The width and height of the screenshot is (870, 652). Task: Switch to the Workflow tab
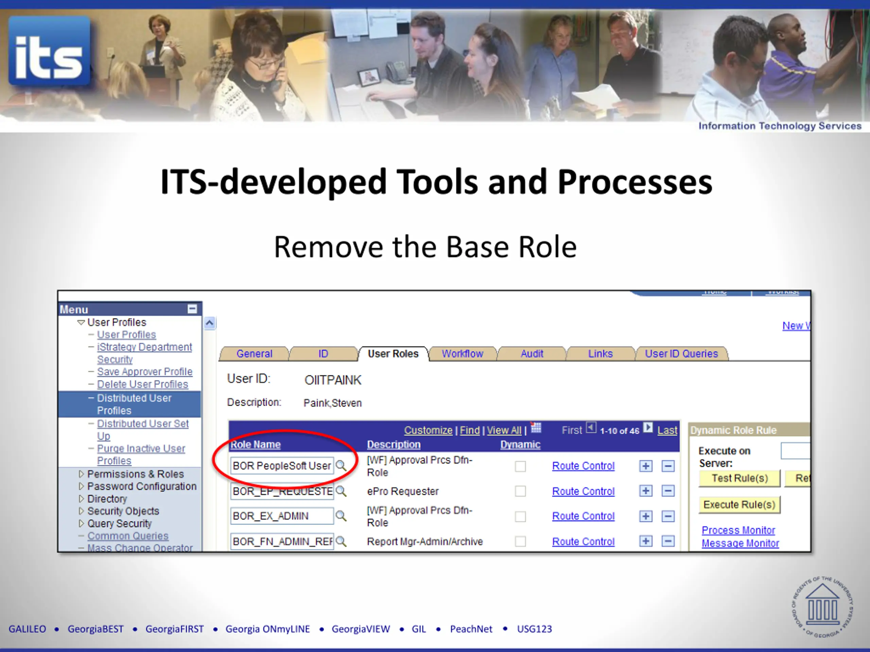[462, 354]
